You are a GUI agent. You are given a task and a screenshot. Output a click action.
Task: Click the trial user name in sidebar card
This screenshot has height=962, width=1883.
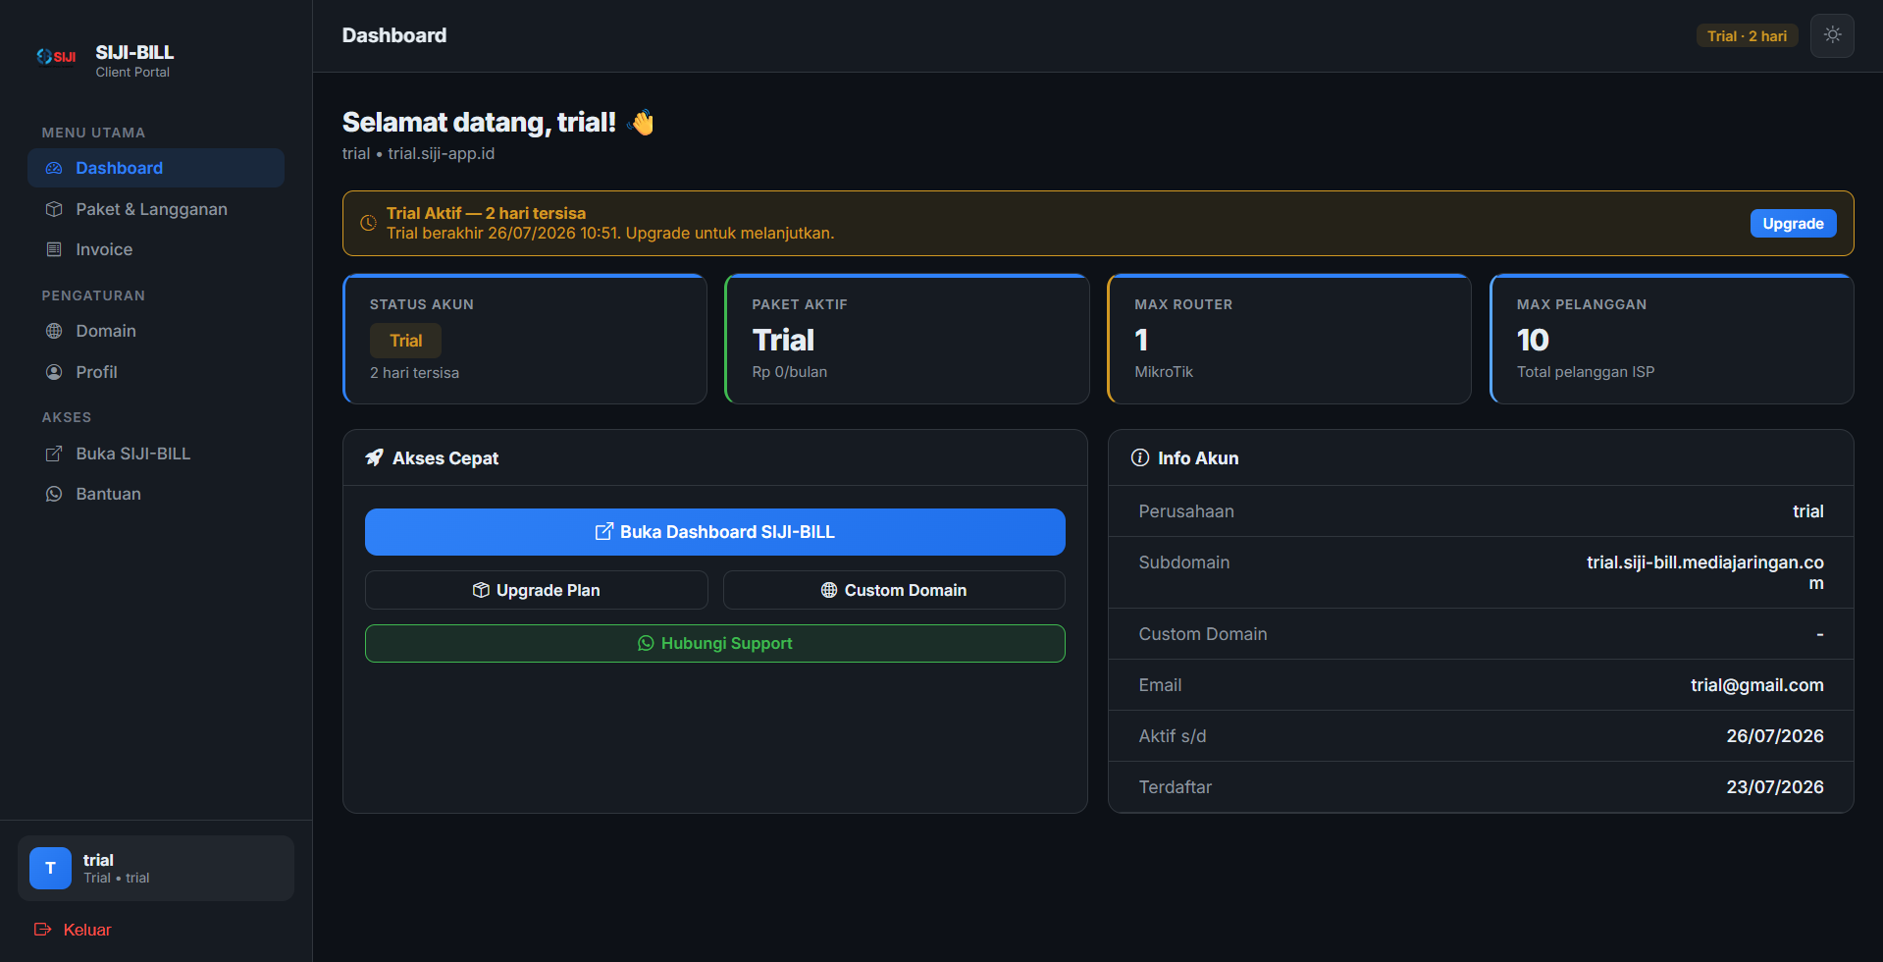98,860
